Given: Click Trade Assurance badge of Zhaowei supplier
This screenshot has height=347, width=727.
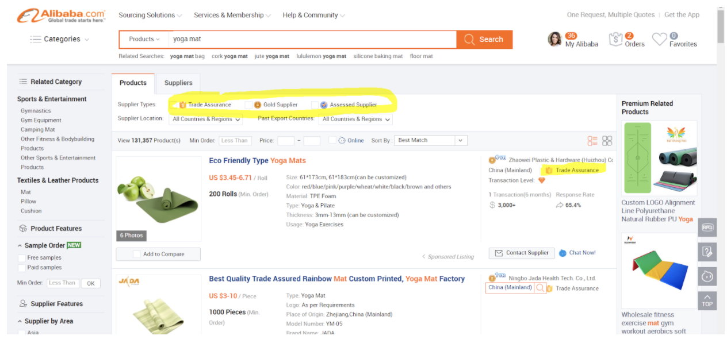Looking at the screenshot, I should [x=572, y=170].
